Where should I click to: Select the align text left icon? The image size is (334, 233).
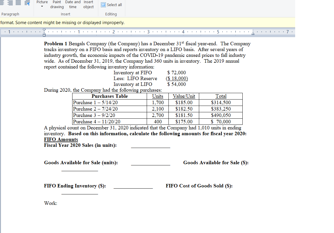(x=2, y=3)
